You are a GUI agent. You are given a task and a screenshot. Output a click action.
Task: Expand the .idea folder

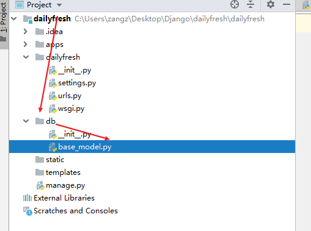pyautogui.click(x=26, y=32)
